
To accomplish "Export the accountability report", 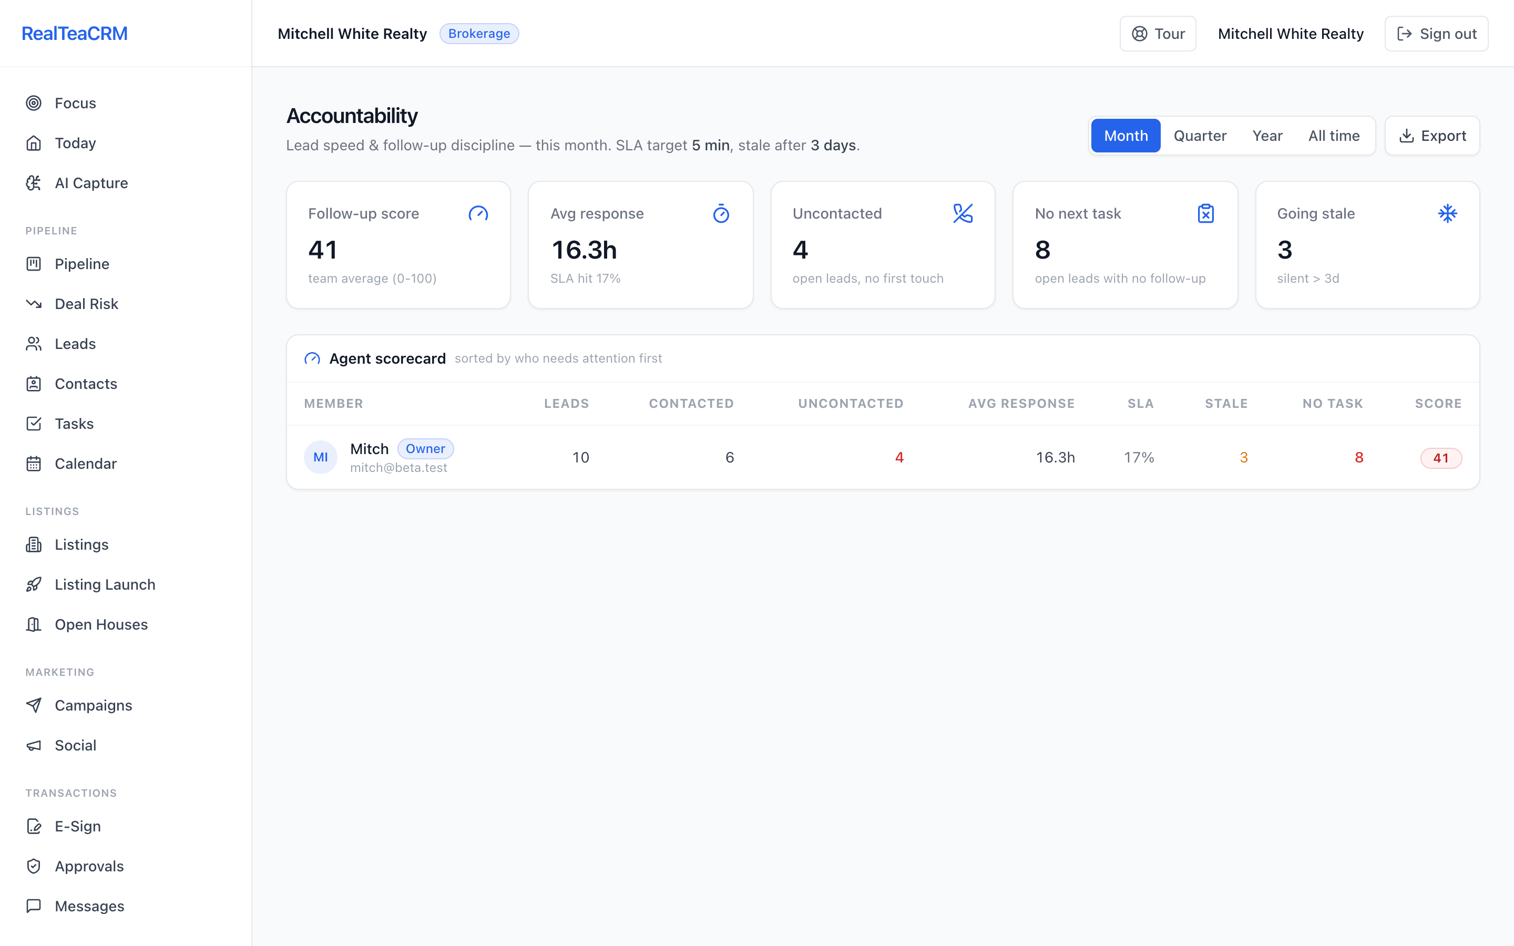I will 1432,136.
